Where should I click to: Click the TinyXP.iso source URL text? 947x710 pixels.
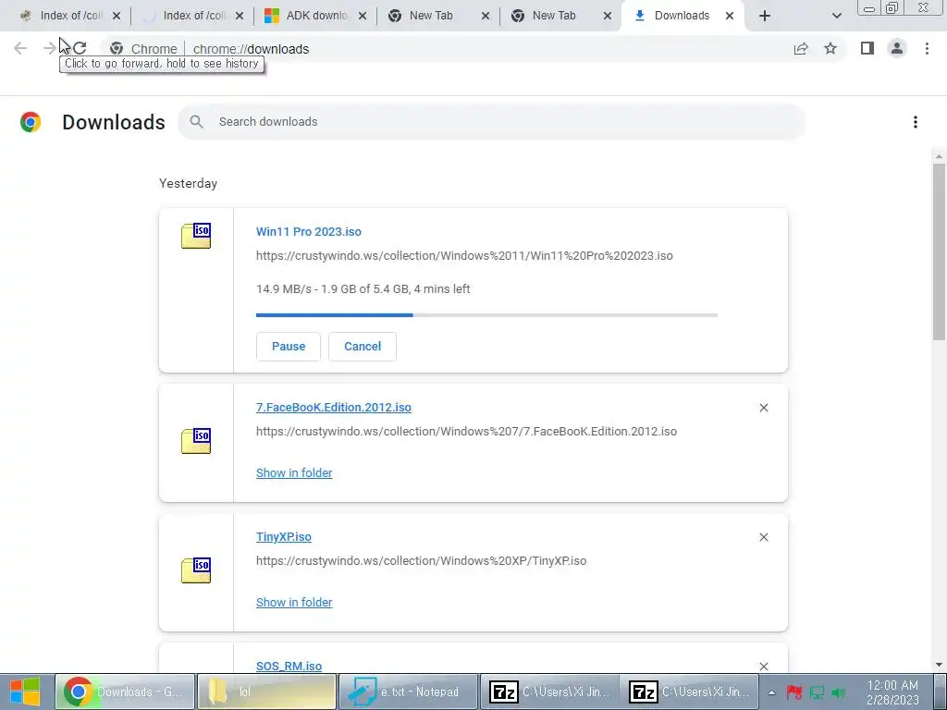pos(421,561)
